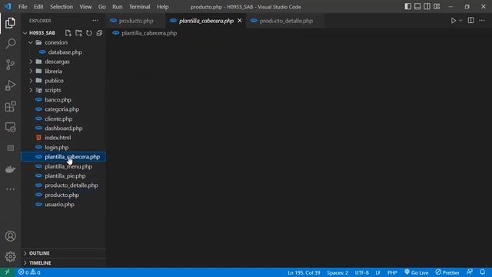Show additional views ellipsis in activity bar
Screen dimensions: 492x277
pyautogui.click(x=10, y=189)
